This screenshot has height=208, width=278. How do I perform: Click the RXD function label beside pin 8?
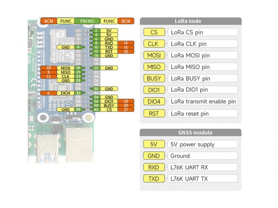[109, 43]
